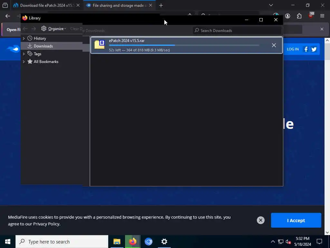Open a new browser tab

[161, 5]
